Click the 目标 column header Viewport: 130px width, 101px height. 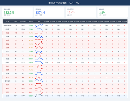click(16, 22)
